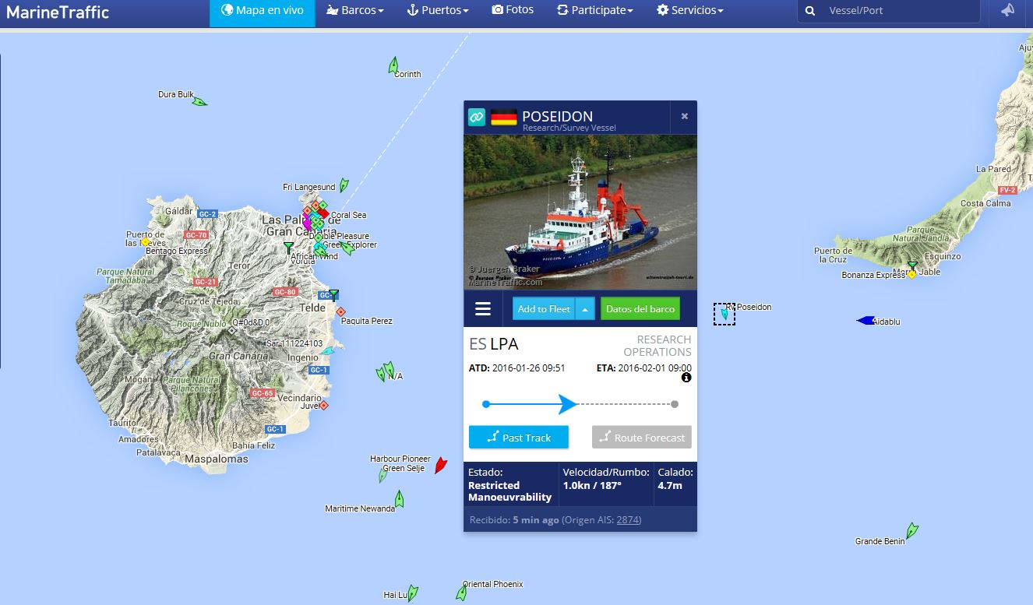1033x605 pixels.
Task: Select the Grande Benin vessel marker
Action: [911, 531]
